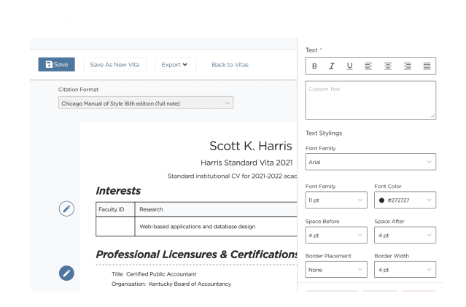Justify the text alignment

[x=427, y=66]
